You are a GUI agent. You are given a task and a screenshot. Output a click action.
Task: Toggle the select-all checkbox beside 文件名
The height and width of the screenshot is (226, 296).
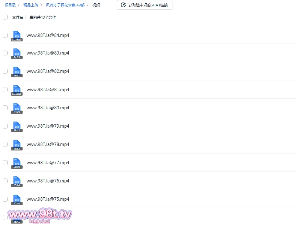pyautogui.click(x=5, y=17)
